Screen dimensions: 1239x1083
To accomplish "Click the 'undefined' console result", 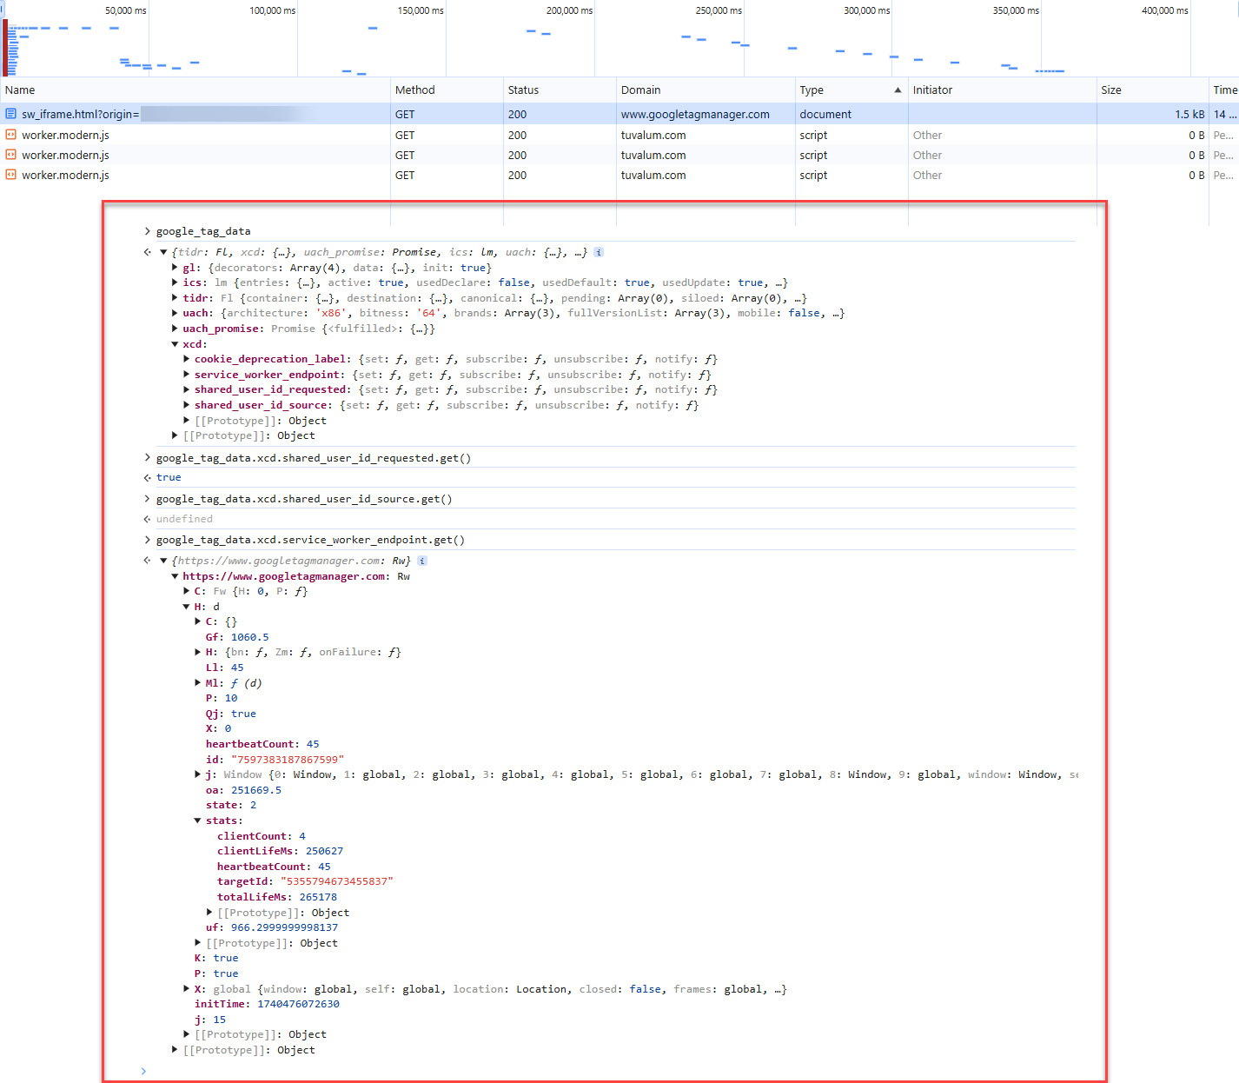I will pos(184,519).
